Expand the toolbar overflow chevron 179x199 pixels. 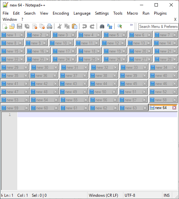pyautogui.click(x=131, y=25)
